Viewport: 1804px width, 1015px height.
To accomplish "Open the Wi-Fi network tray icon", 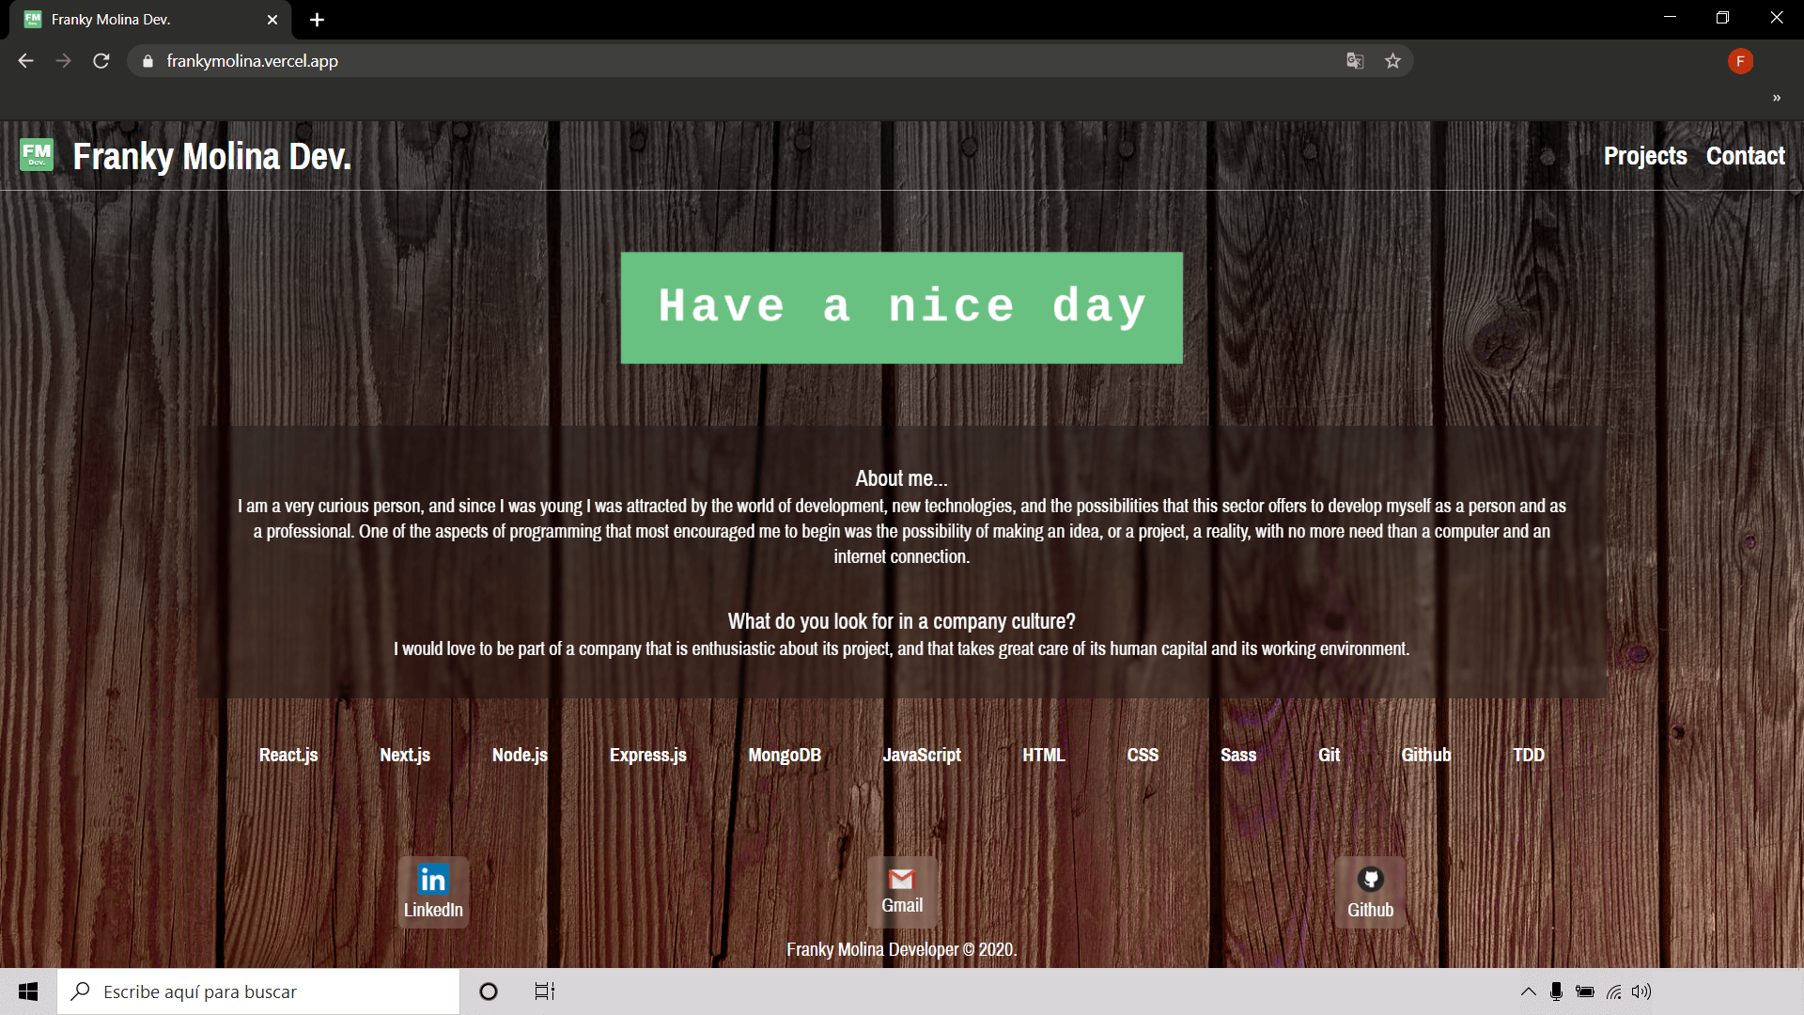I will coord(1614,992).
